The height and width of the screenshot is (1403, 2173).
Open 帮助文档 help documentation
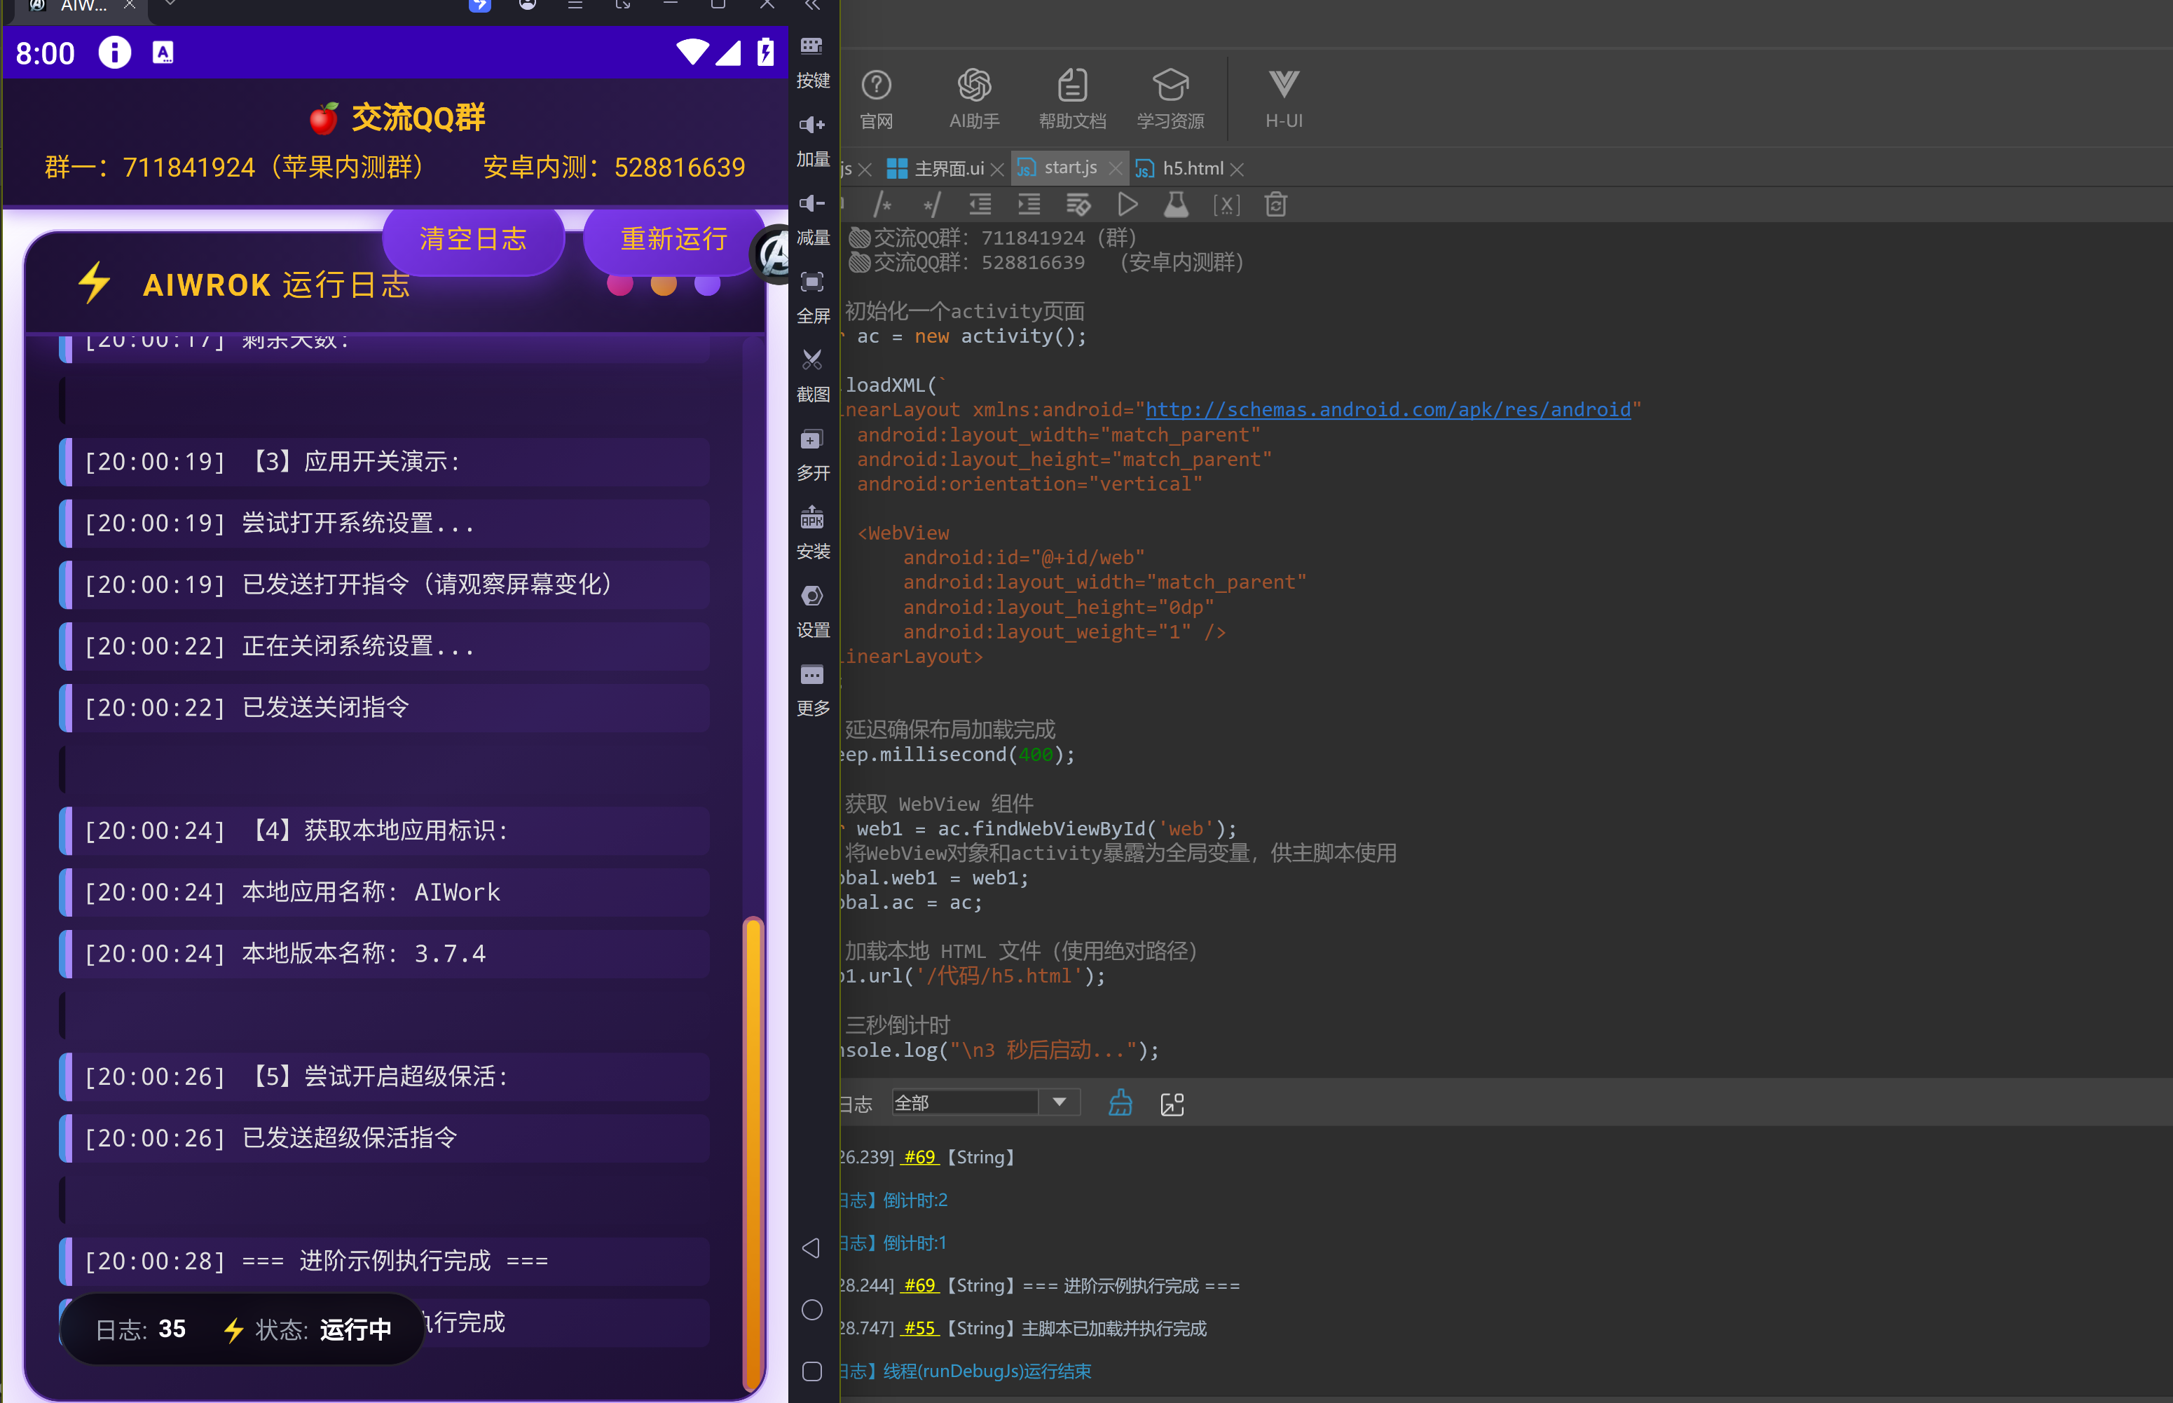click(1072, 98)
